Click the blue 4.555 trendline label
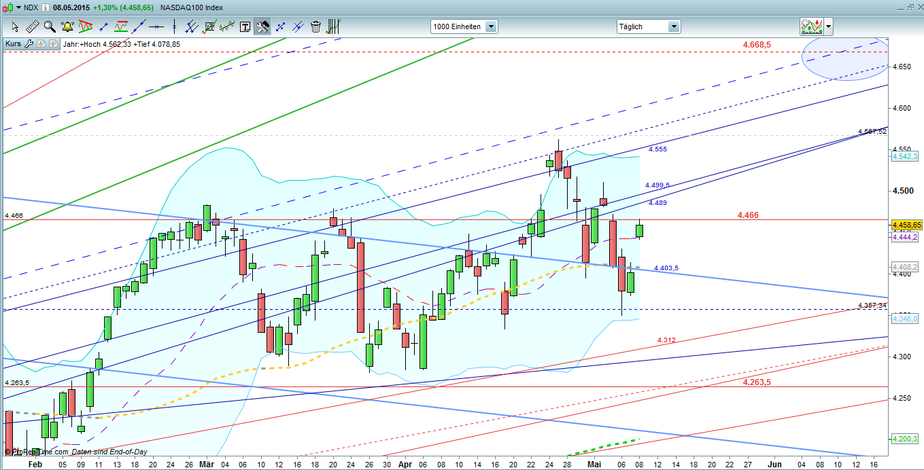 (x=657, y=149)
